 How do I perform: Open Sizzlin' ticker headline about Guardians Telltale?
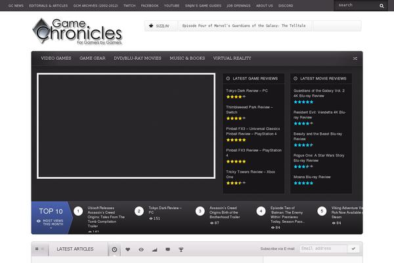click(x=244, y=26)
